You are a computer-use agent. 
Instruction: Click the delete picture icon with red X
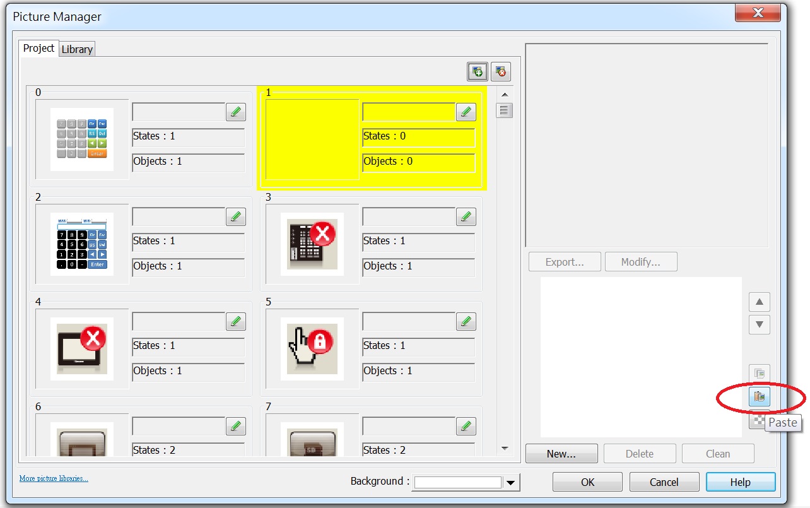500,72
